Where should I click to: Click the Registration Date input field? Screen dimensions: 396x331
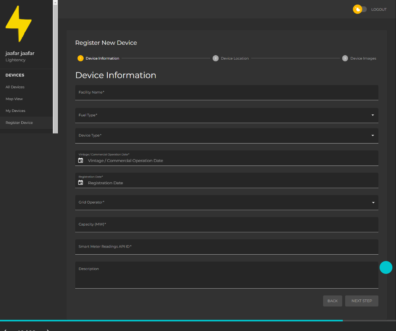[x=227, y=180]
